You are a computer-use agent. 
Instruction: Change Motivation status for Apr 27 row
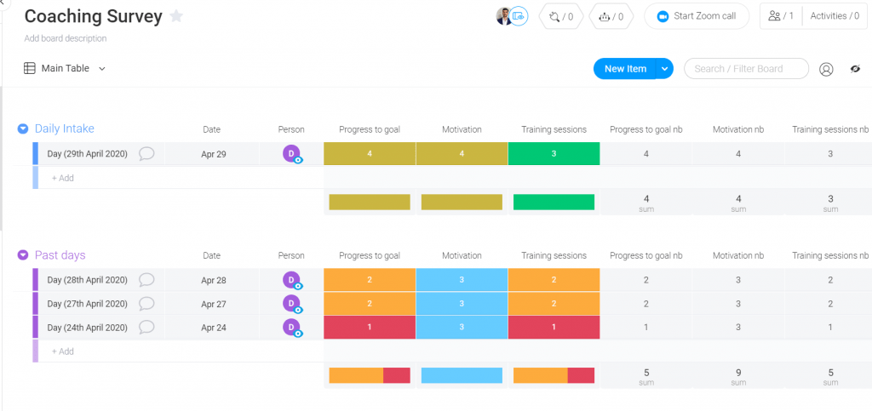pyautogui.click(x=462, y=304)
